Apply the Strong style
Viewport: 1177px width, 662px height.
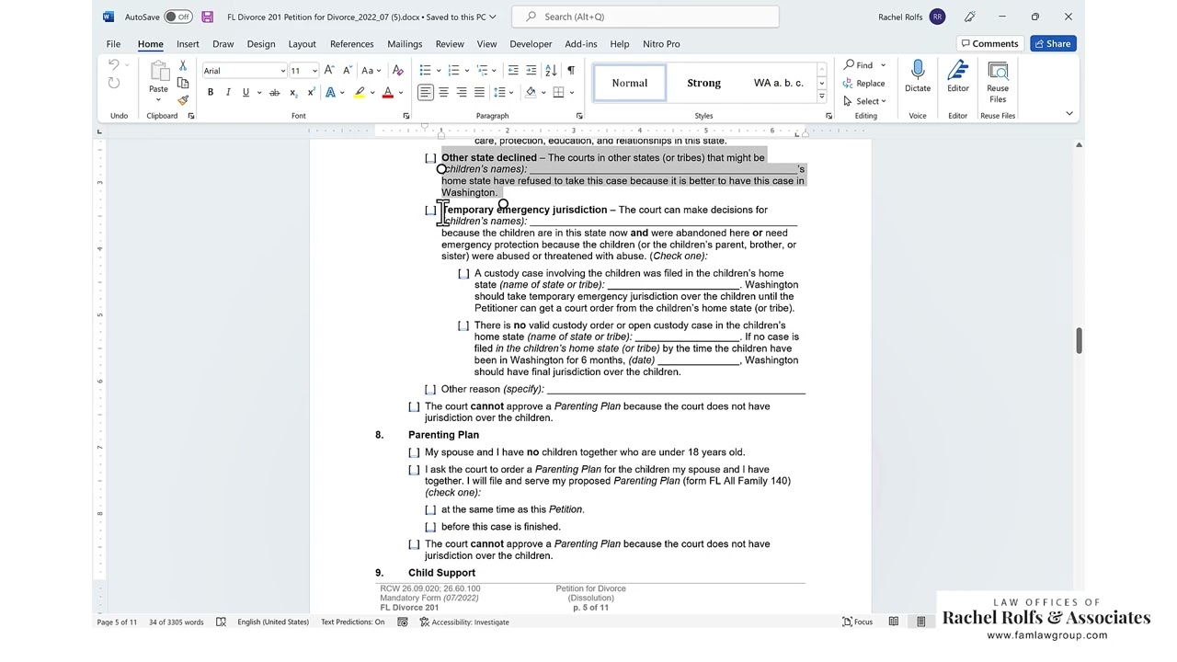pyautogui.click(x=704, y=83)
